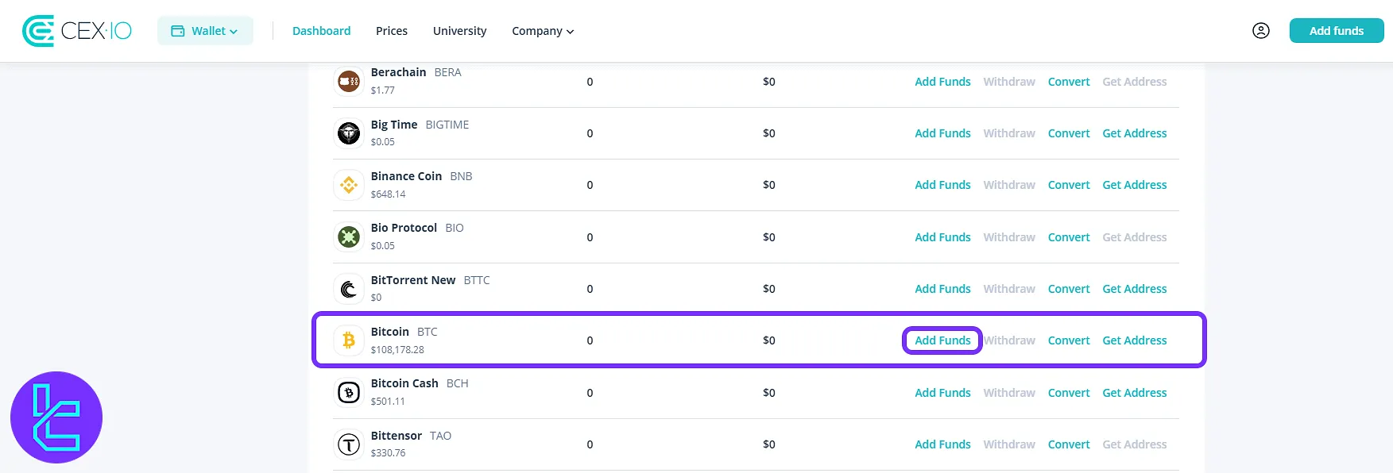This screenshot has height=473, width=1393.
Task: Click Withdraw in the Bittensor row
Action: 1009,444
